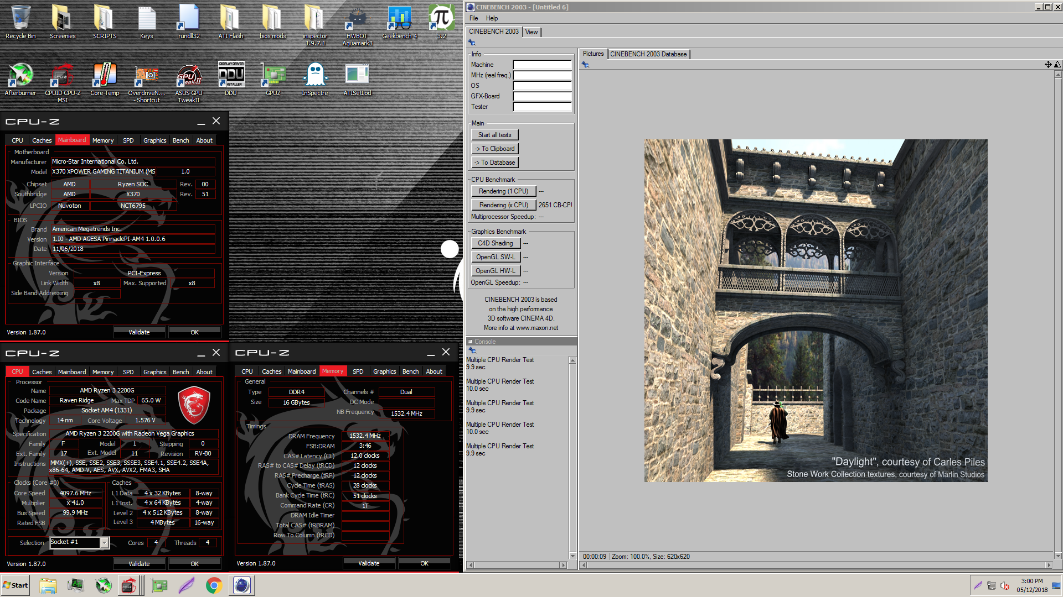Open Bench tab in the CPU tab CPU-Z window
1063x597 pixels.
point(180,372)
